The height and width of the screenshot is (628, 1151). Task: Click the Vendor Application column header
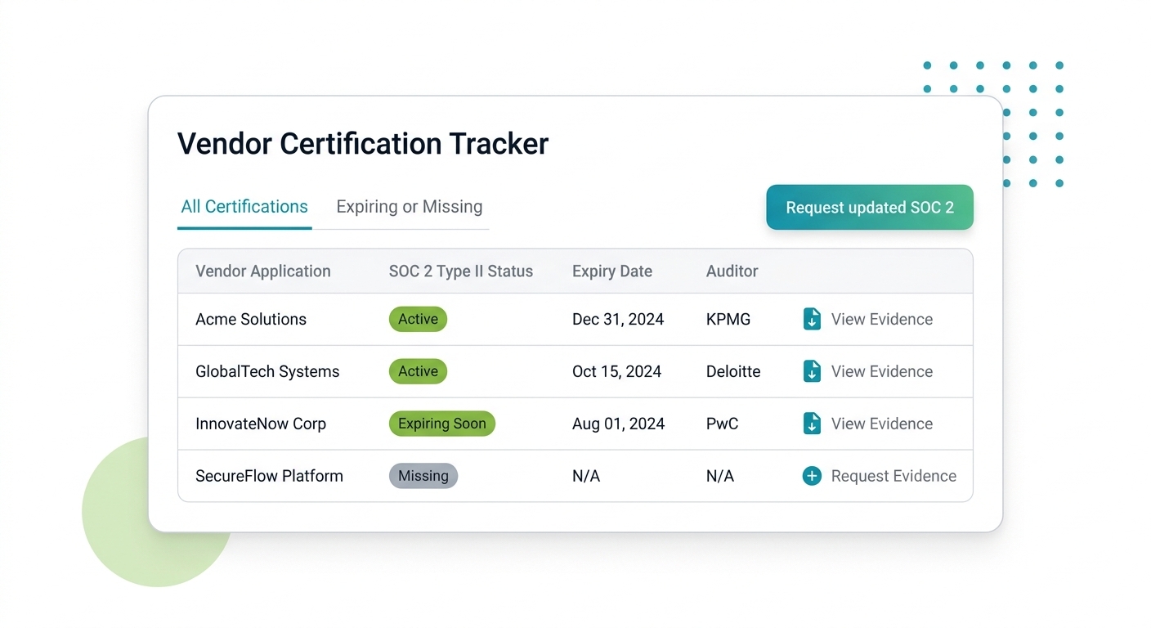tap(263, 271)
